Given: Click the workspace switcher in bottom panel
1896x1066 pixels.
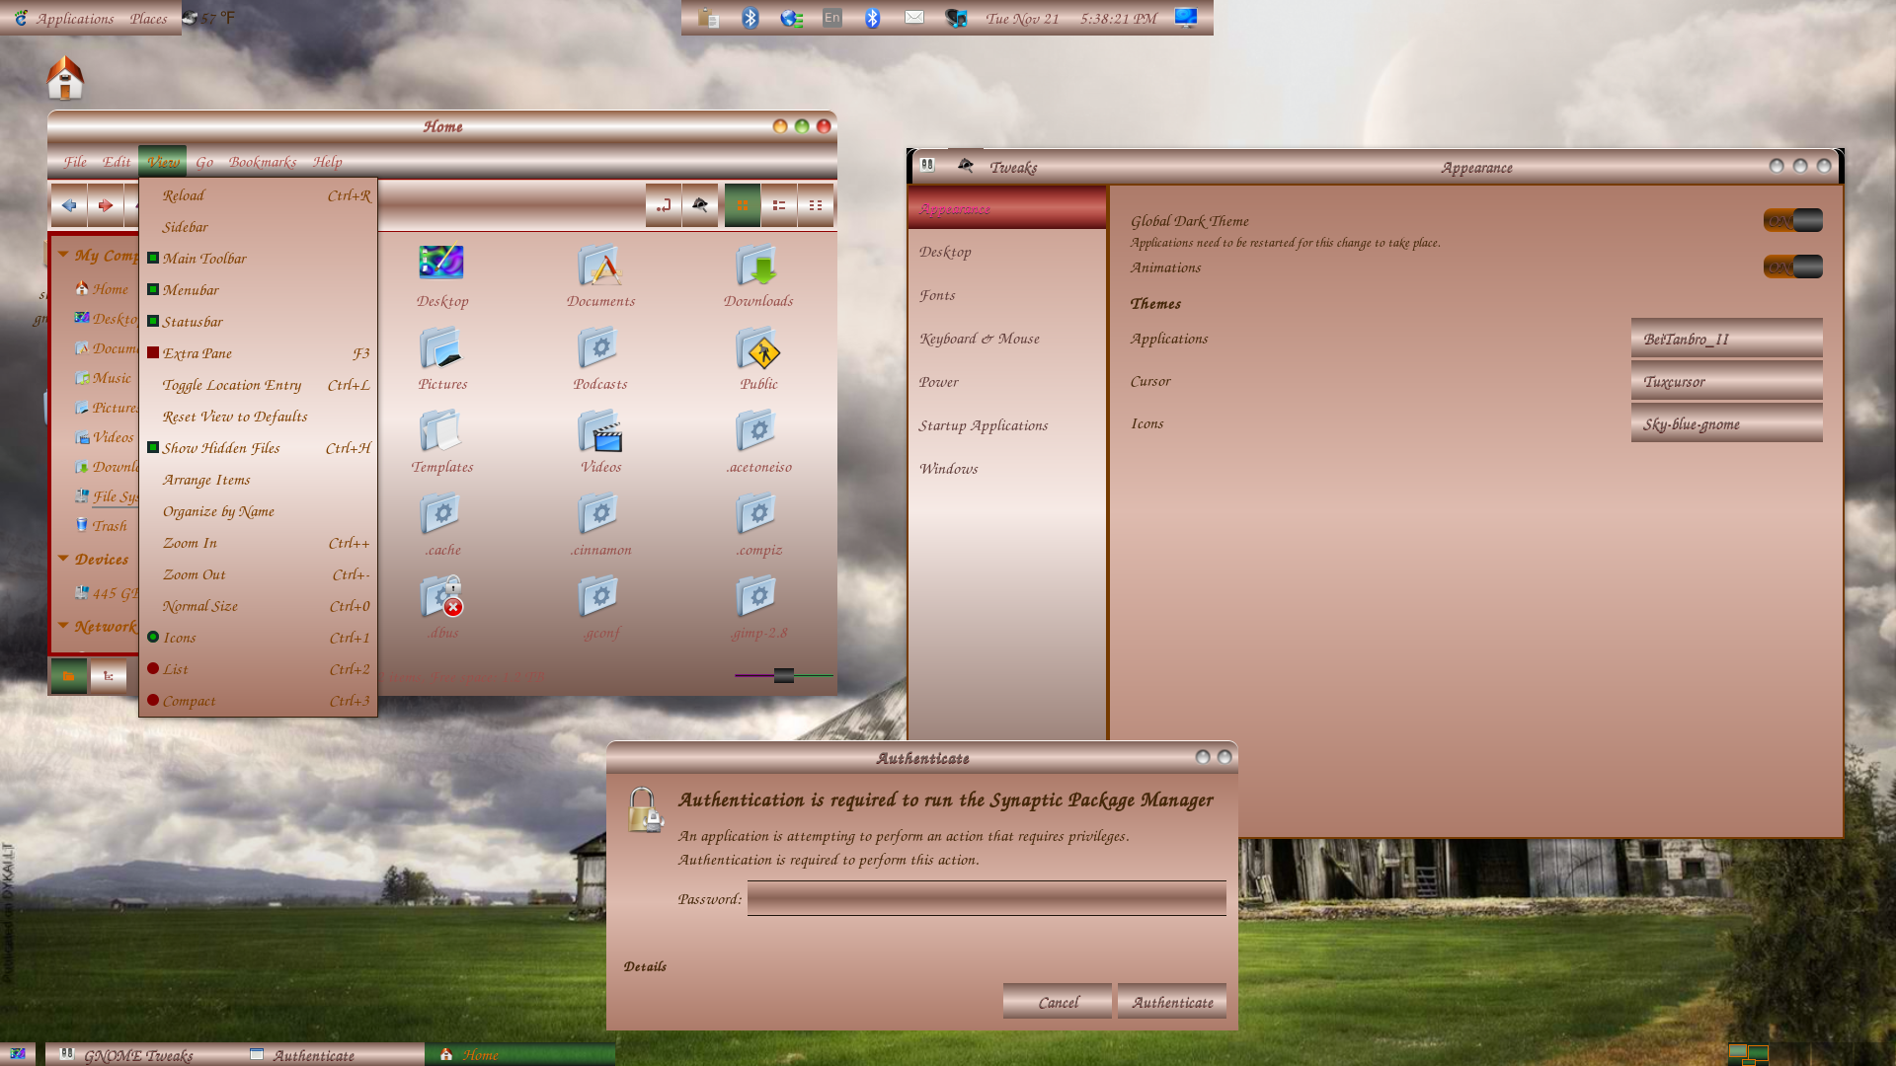Looking at the screenshot, I should [1748, 1054].
